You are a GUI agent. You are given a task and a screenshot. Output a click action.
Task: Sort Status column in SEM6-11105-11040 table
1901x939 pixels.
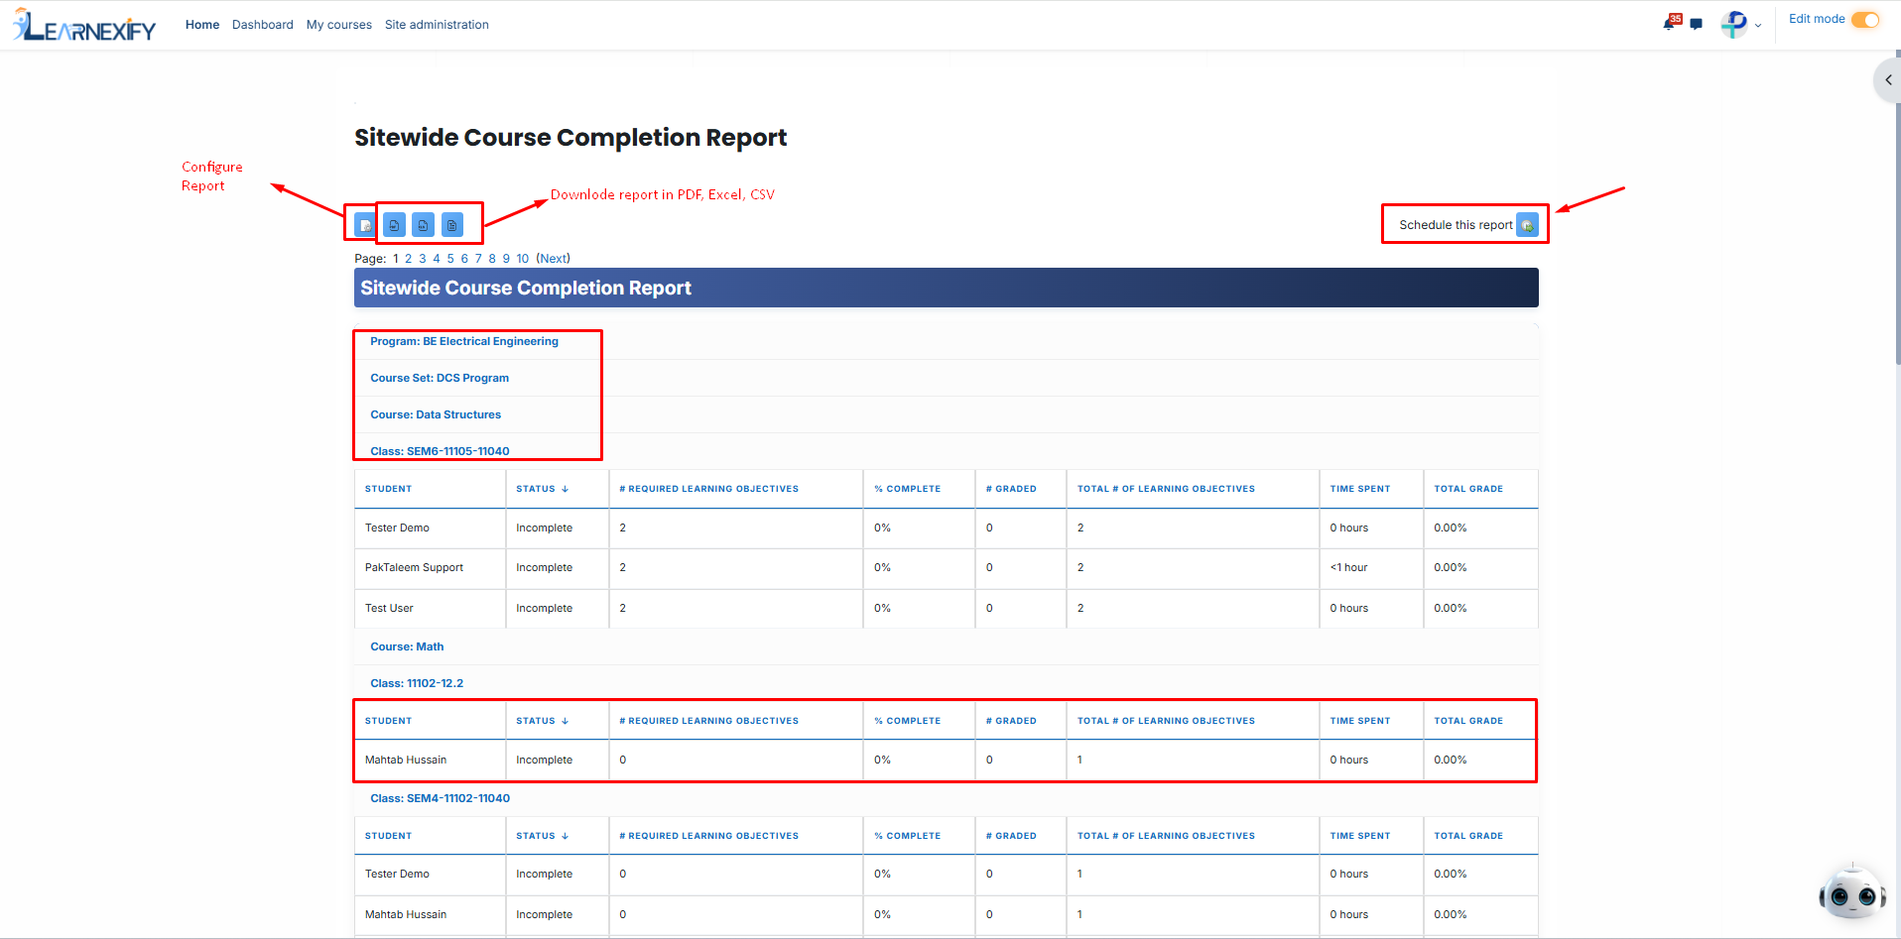pyautogui.click(x=542, y=489)
